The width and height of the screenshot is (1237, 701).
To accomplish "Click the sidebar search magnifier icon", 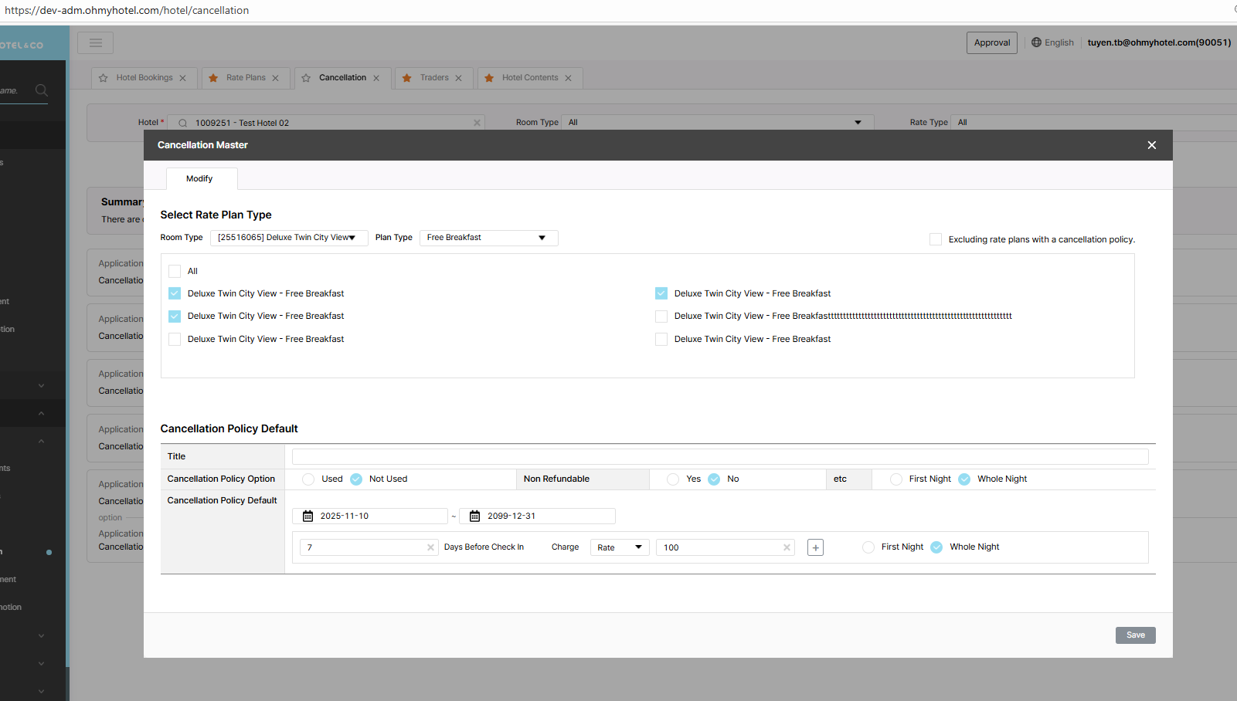I will (x=42, y=90).
